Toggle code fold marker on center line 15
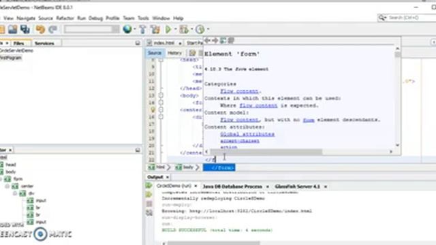This screenshot has height=245, width=436. pos(161,110)
